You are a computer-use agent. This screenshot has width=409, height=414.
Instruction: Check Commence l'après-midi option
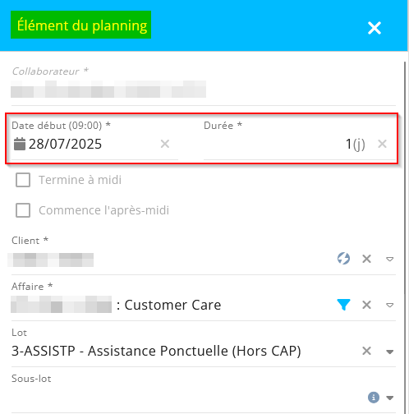[23, 210]
